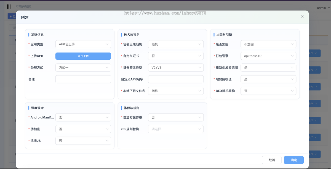331x169 pixels.
Task: Open the AndroidManifest obfuscation dropdown
Action: 83,117
